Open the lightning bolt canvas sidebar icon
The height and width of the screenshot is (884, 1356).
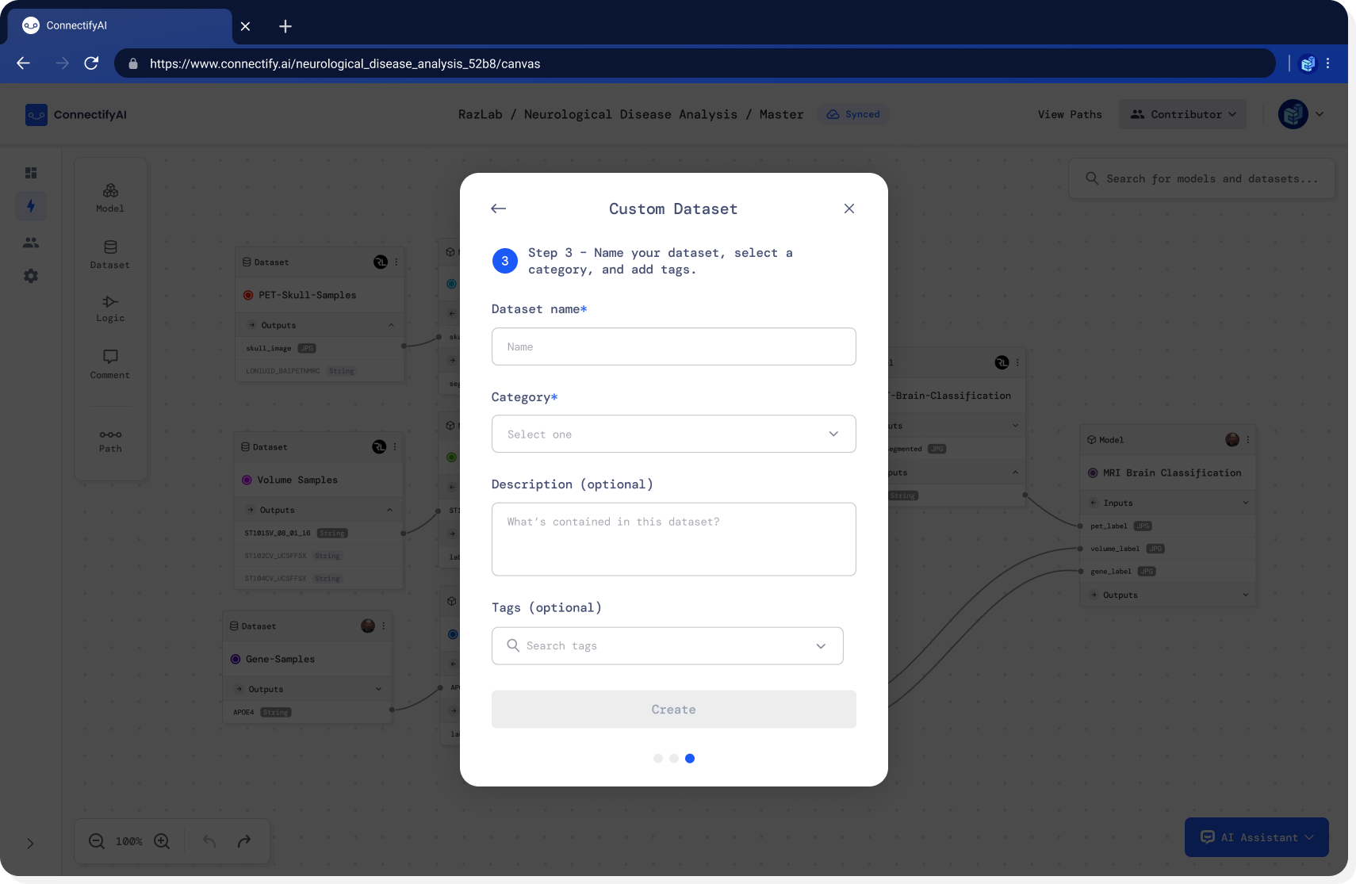pos(31,206)
